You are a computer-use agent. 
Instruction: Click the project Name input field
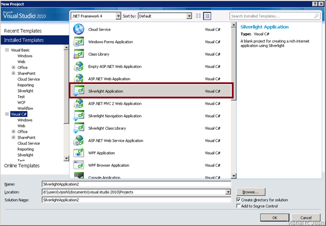136,184
